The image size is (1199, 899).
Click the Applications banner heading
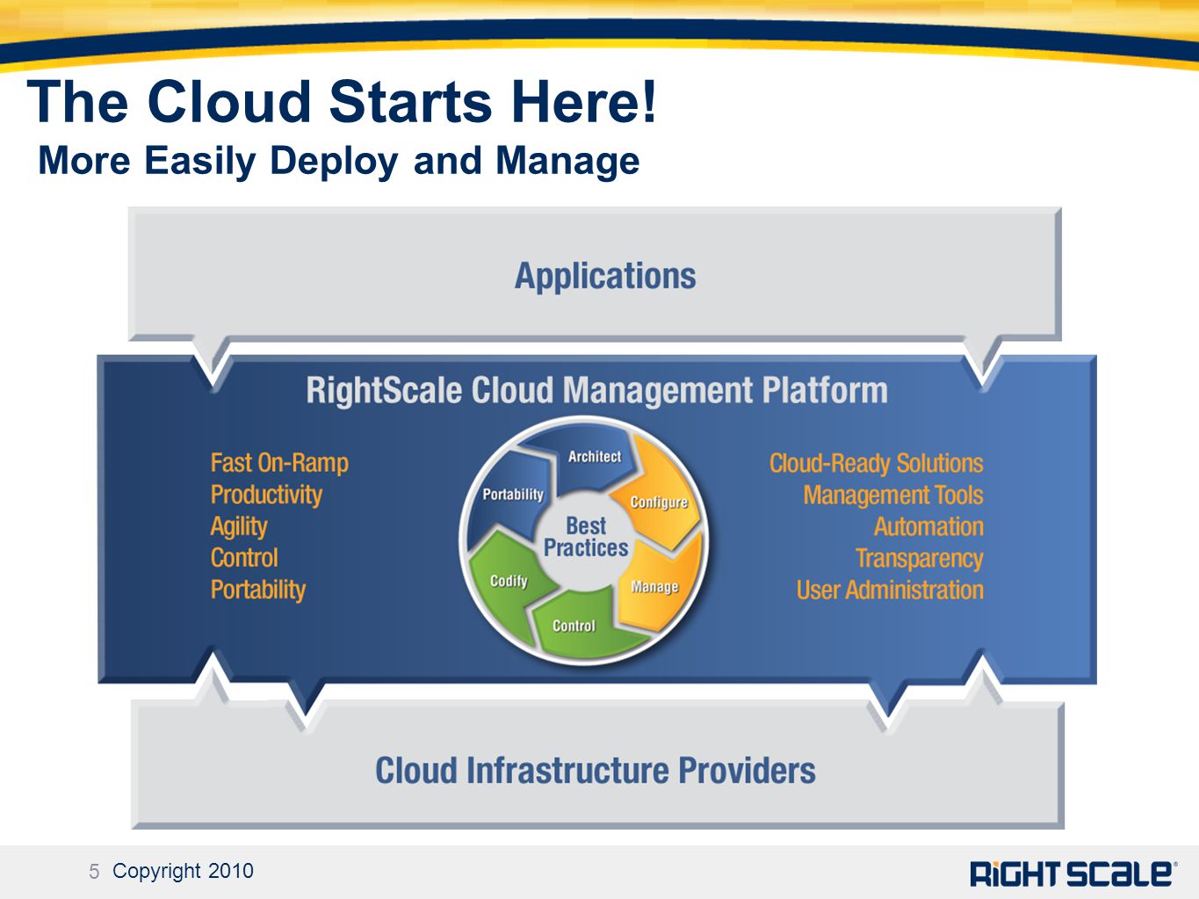(605, 276)
